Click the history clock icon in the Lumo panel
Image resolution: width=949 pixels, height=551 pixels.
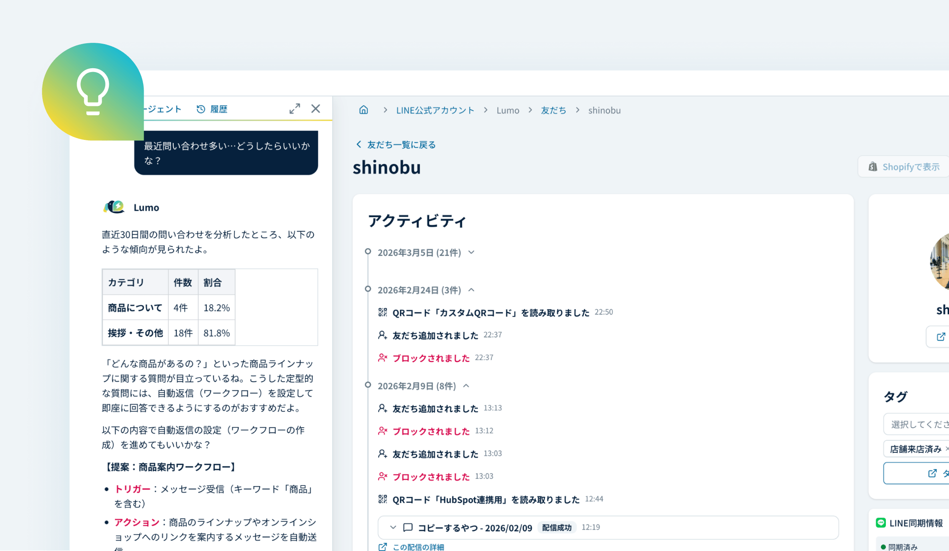coord(200,109)
